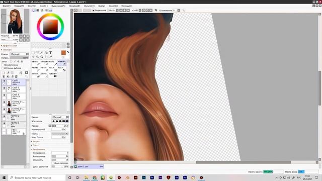
Task: Show the color wheel panel icon
Action: pyautogui.click(x=34, y=10)
